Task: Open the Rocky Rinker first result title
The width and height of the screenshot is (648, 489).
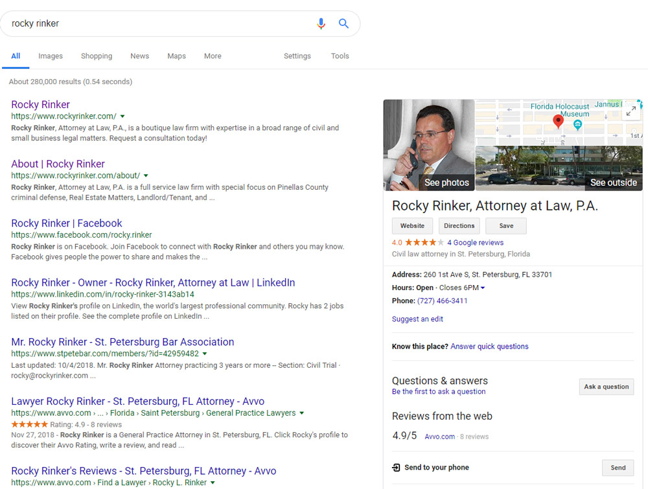Action: pos(40,104)
